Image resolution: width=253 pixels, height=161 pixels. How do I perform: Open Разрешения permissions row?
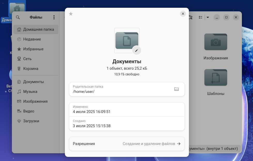(x=127, y=144)
